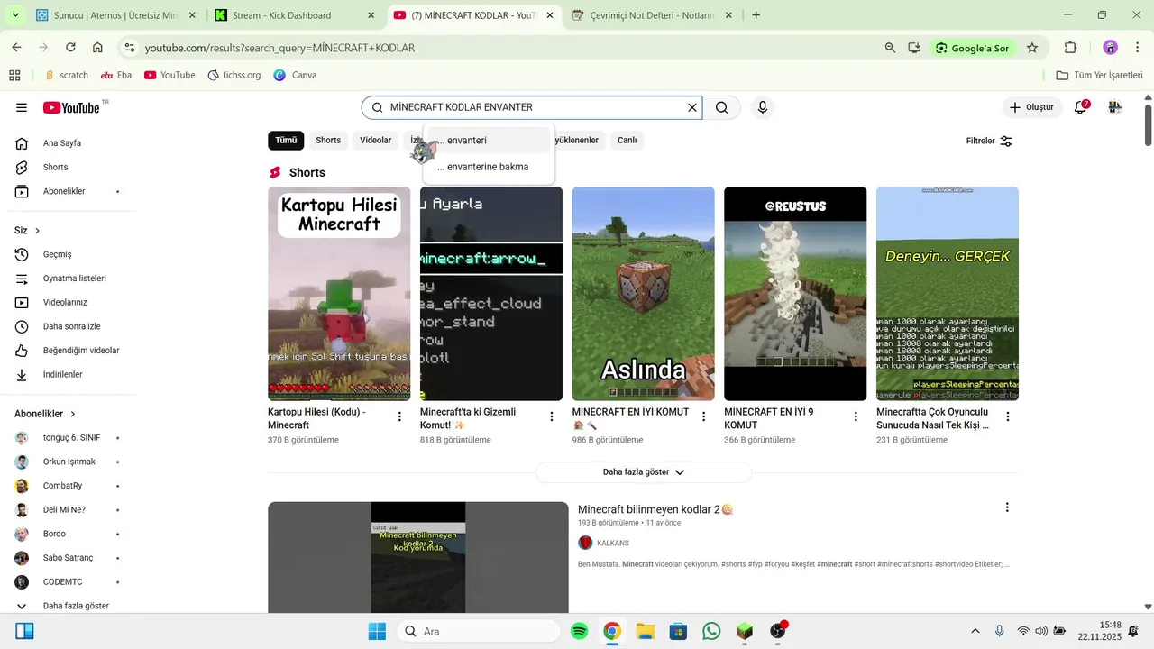Open Windows Start menu
This screenshot has width=1154, height=649.
click(377, 631)
